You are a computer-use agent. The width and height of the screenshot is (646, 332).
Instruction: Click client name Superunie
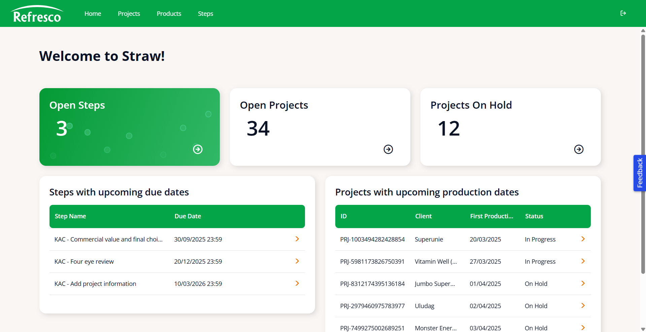point(429,239)
